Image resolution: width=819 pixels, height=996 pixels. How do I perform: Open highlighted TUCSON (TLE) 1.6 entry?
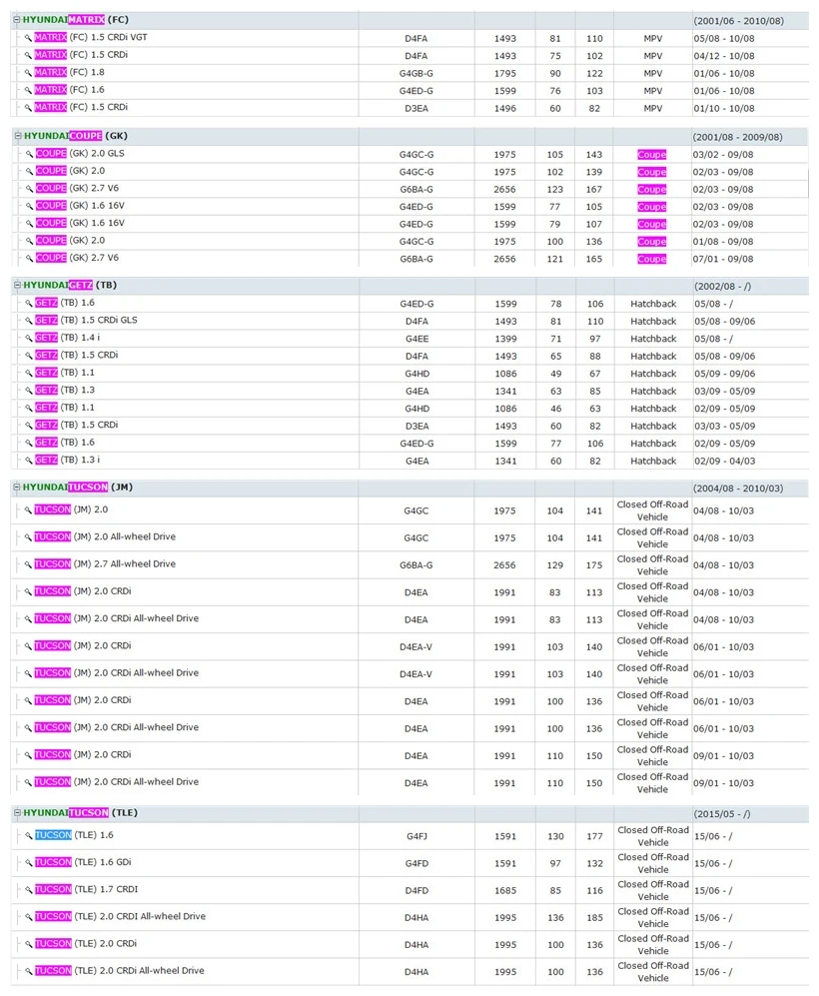[x=74, y=834]
